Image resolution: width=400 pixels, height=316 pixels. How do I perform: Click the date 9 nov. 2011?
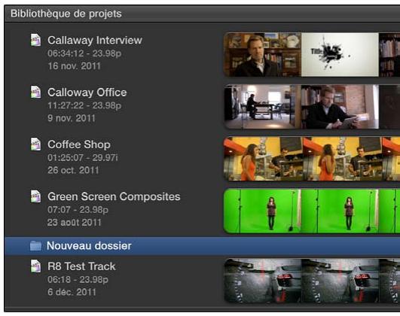72,118
